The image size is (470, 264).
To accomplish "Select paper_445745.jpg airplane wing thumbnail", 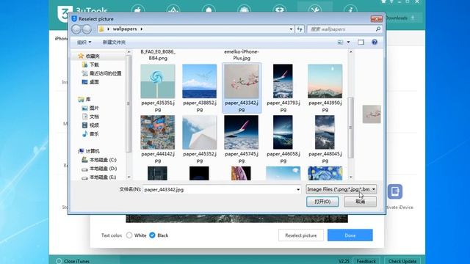I will click(x=242, y=132).
